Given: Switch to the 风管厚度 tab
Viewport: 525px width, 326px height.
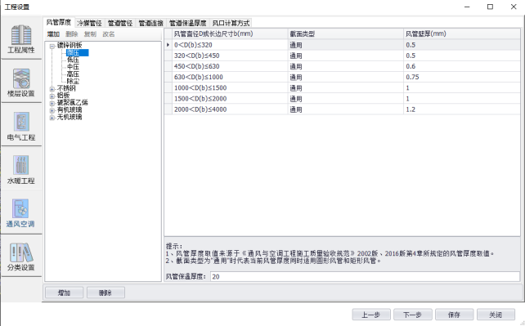Looking at the screenshot, I should (59, 22).
